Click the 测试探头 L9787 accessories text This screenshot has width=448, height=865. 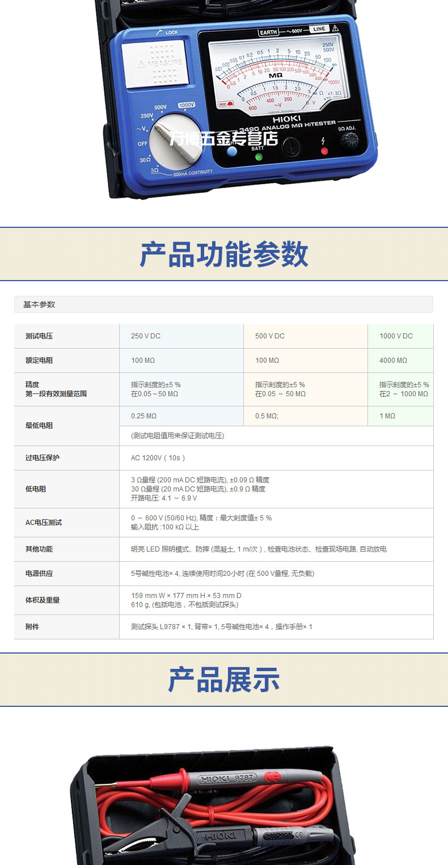point(222,627)
